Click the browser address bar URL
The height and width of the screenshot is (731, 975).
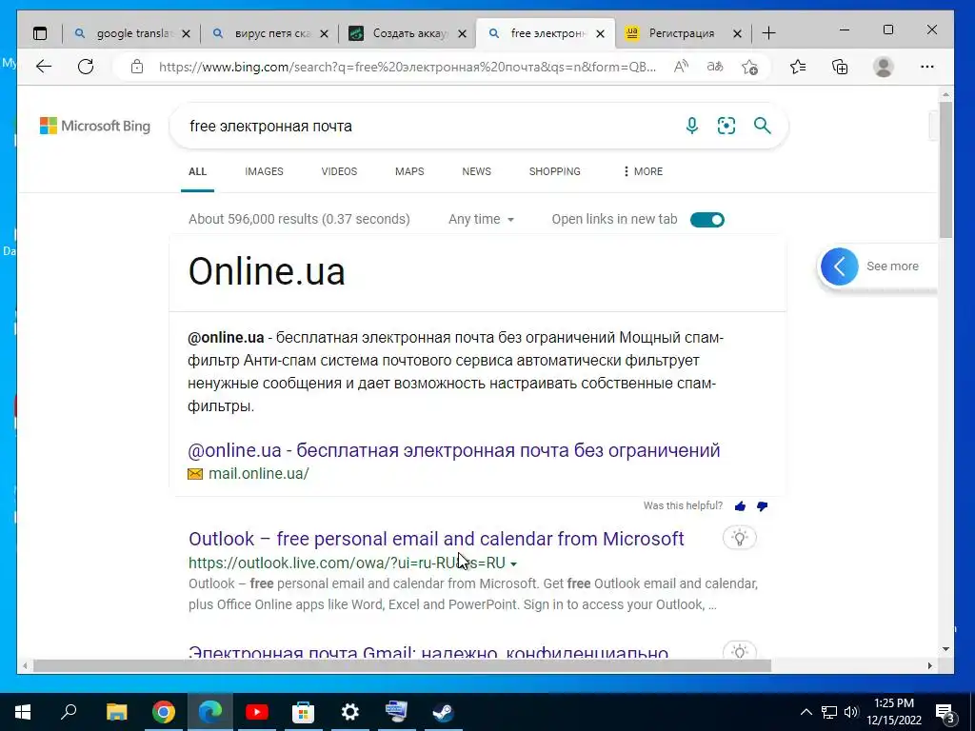(408, 67)
